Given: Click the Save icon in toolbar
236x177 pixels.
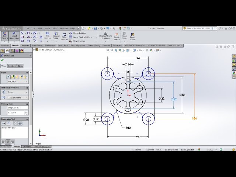Looking at the screenshot, I should tap(95, 28).
